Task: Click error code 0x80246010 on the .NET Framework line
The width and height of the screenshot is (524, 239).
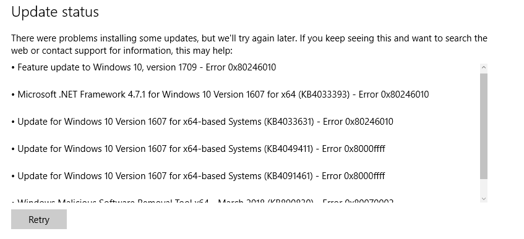Action: coord(405,94)
